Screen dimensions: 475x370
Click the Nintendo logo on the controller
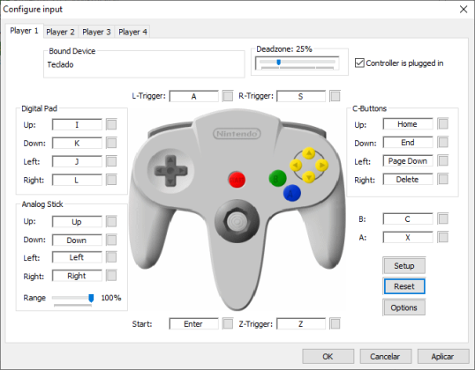point(237,134)
